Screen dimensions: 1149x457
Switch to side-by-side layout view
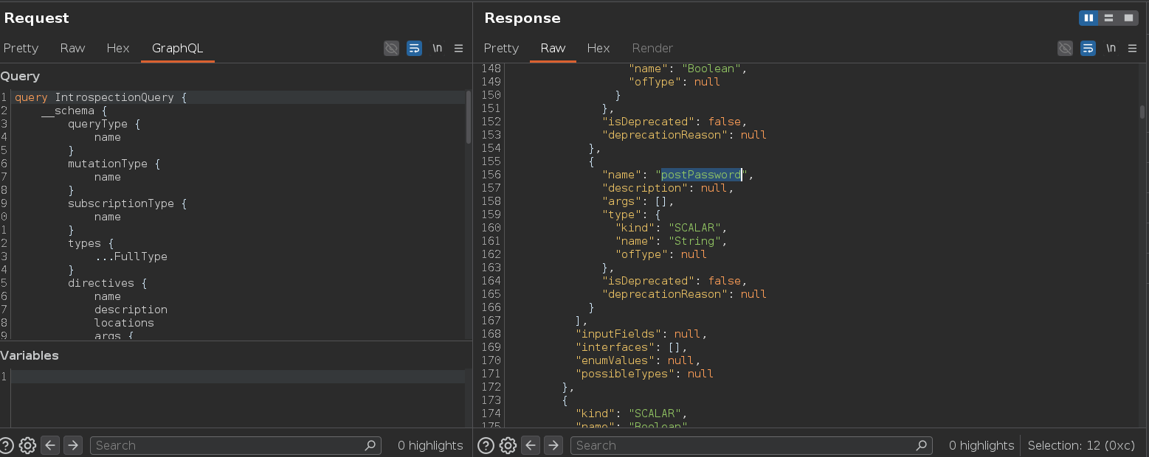pyautogui.click(x=1088, y=18)
